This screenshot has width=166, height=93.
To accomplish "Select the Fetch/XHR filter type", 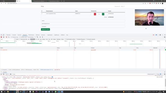I will [32, 39].
